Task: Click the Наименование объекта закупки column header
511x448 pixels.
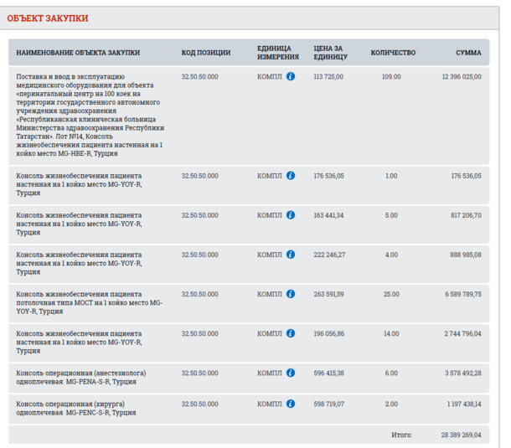Action: point(78,53)
